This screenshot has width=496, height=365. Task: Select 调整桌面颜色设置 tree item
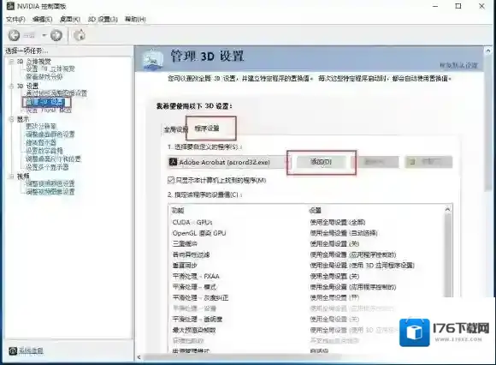tap(50, 134)
